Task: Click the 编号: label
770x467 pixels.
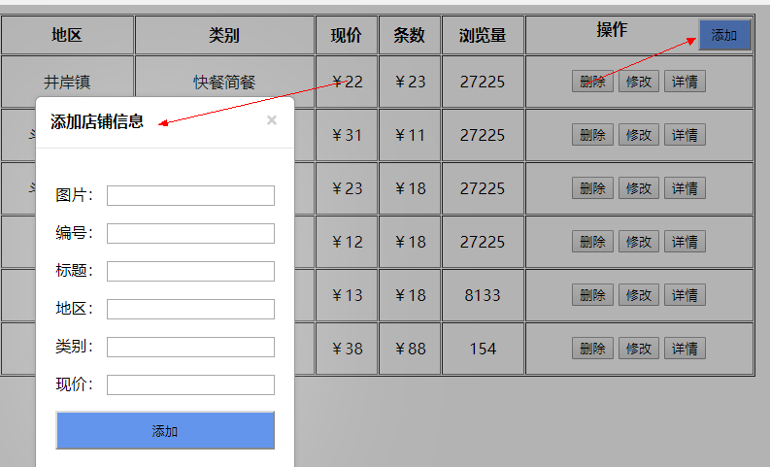Action: click(x=74, y=233)
